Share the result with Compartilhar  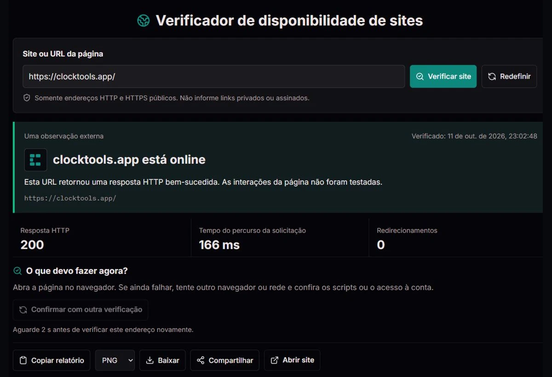click(x=225, y=360)
